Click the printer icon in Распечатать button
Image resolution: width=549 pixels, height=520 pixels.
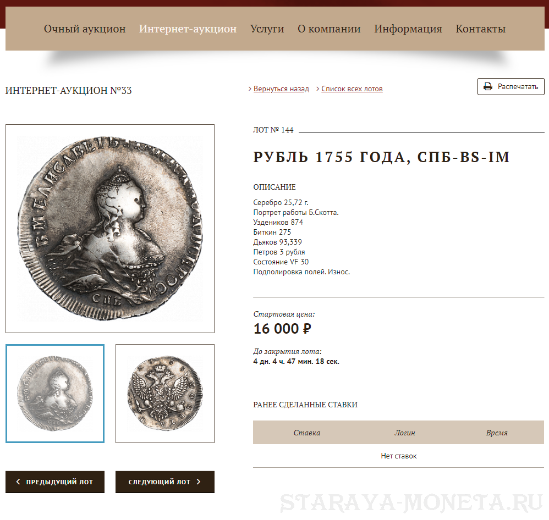point(488,86)
